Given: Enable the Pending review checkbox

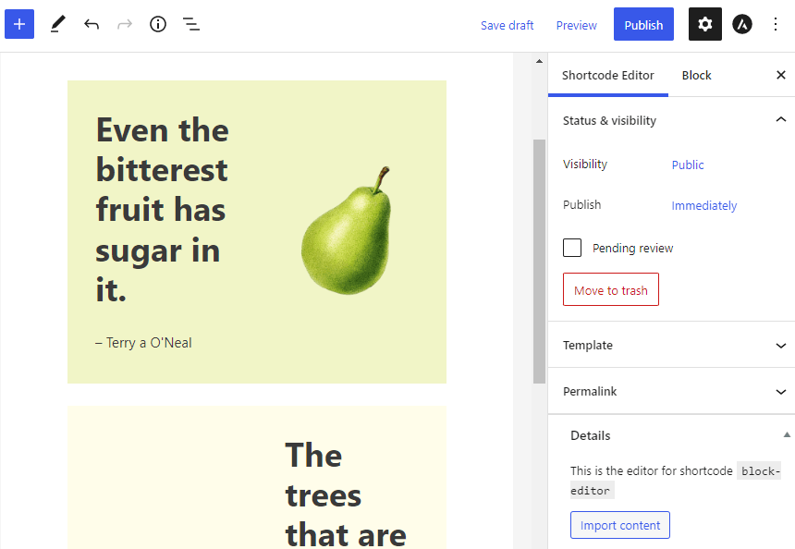Looking at the screenshot, I should pyautogui.click(x=572, y=248).
